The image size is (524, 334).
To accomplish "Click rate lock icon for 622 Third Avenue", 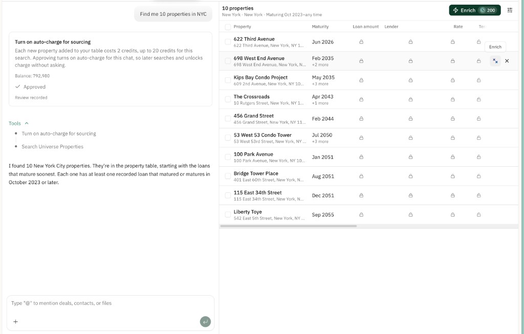I will point(452,42).
